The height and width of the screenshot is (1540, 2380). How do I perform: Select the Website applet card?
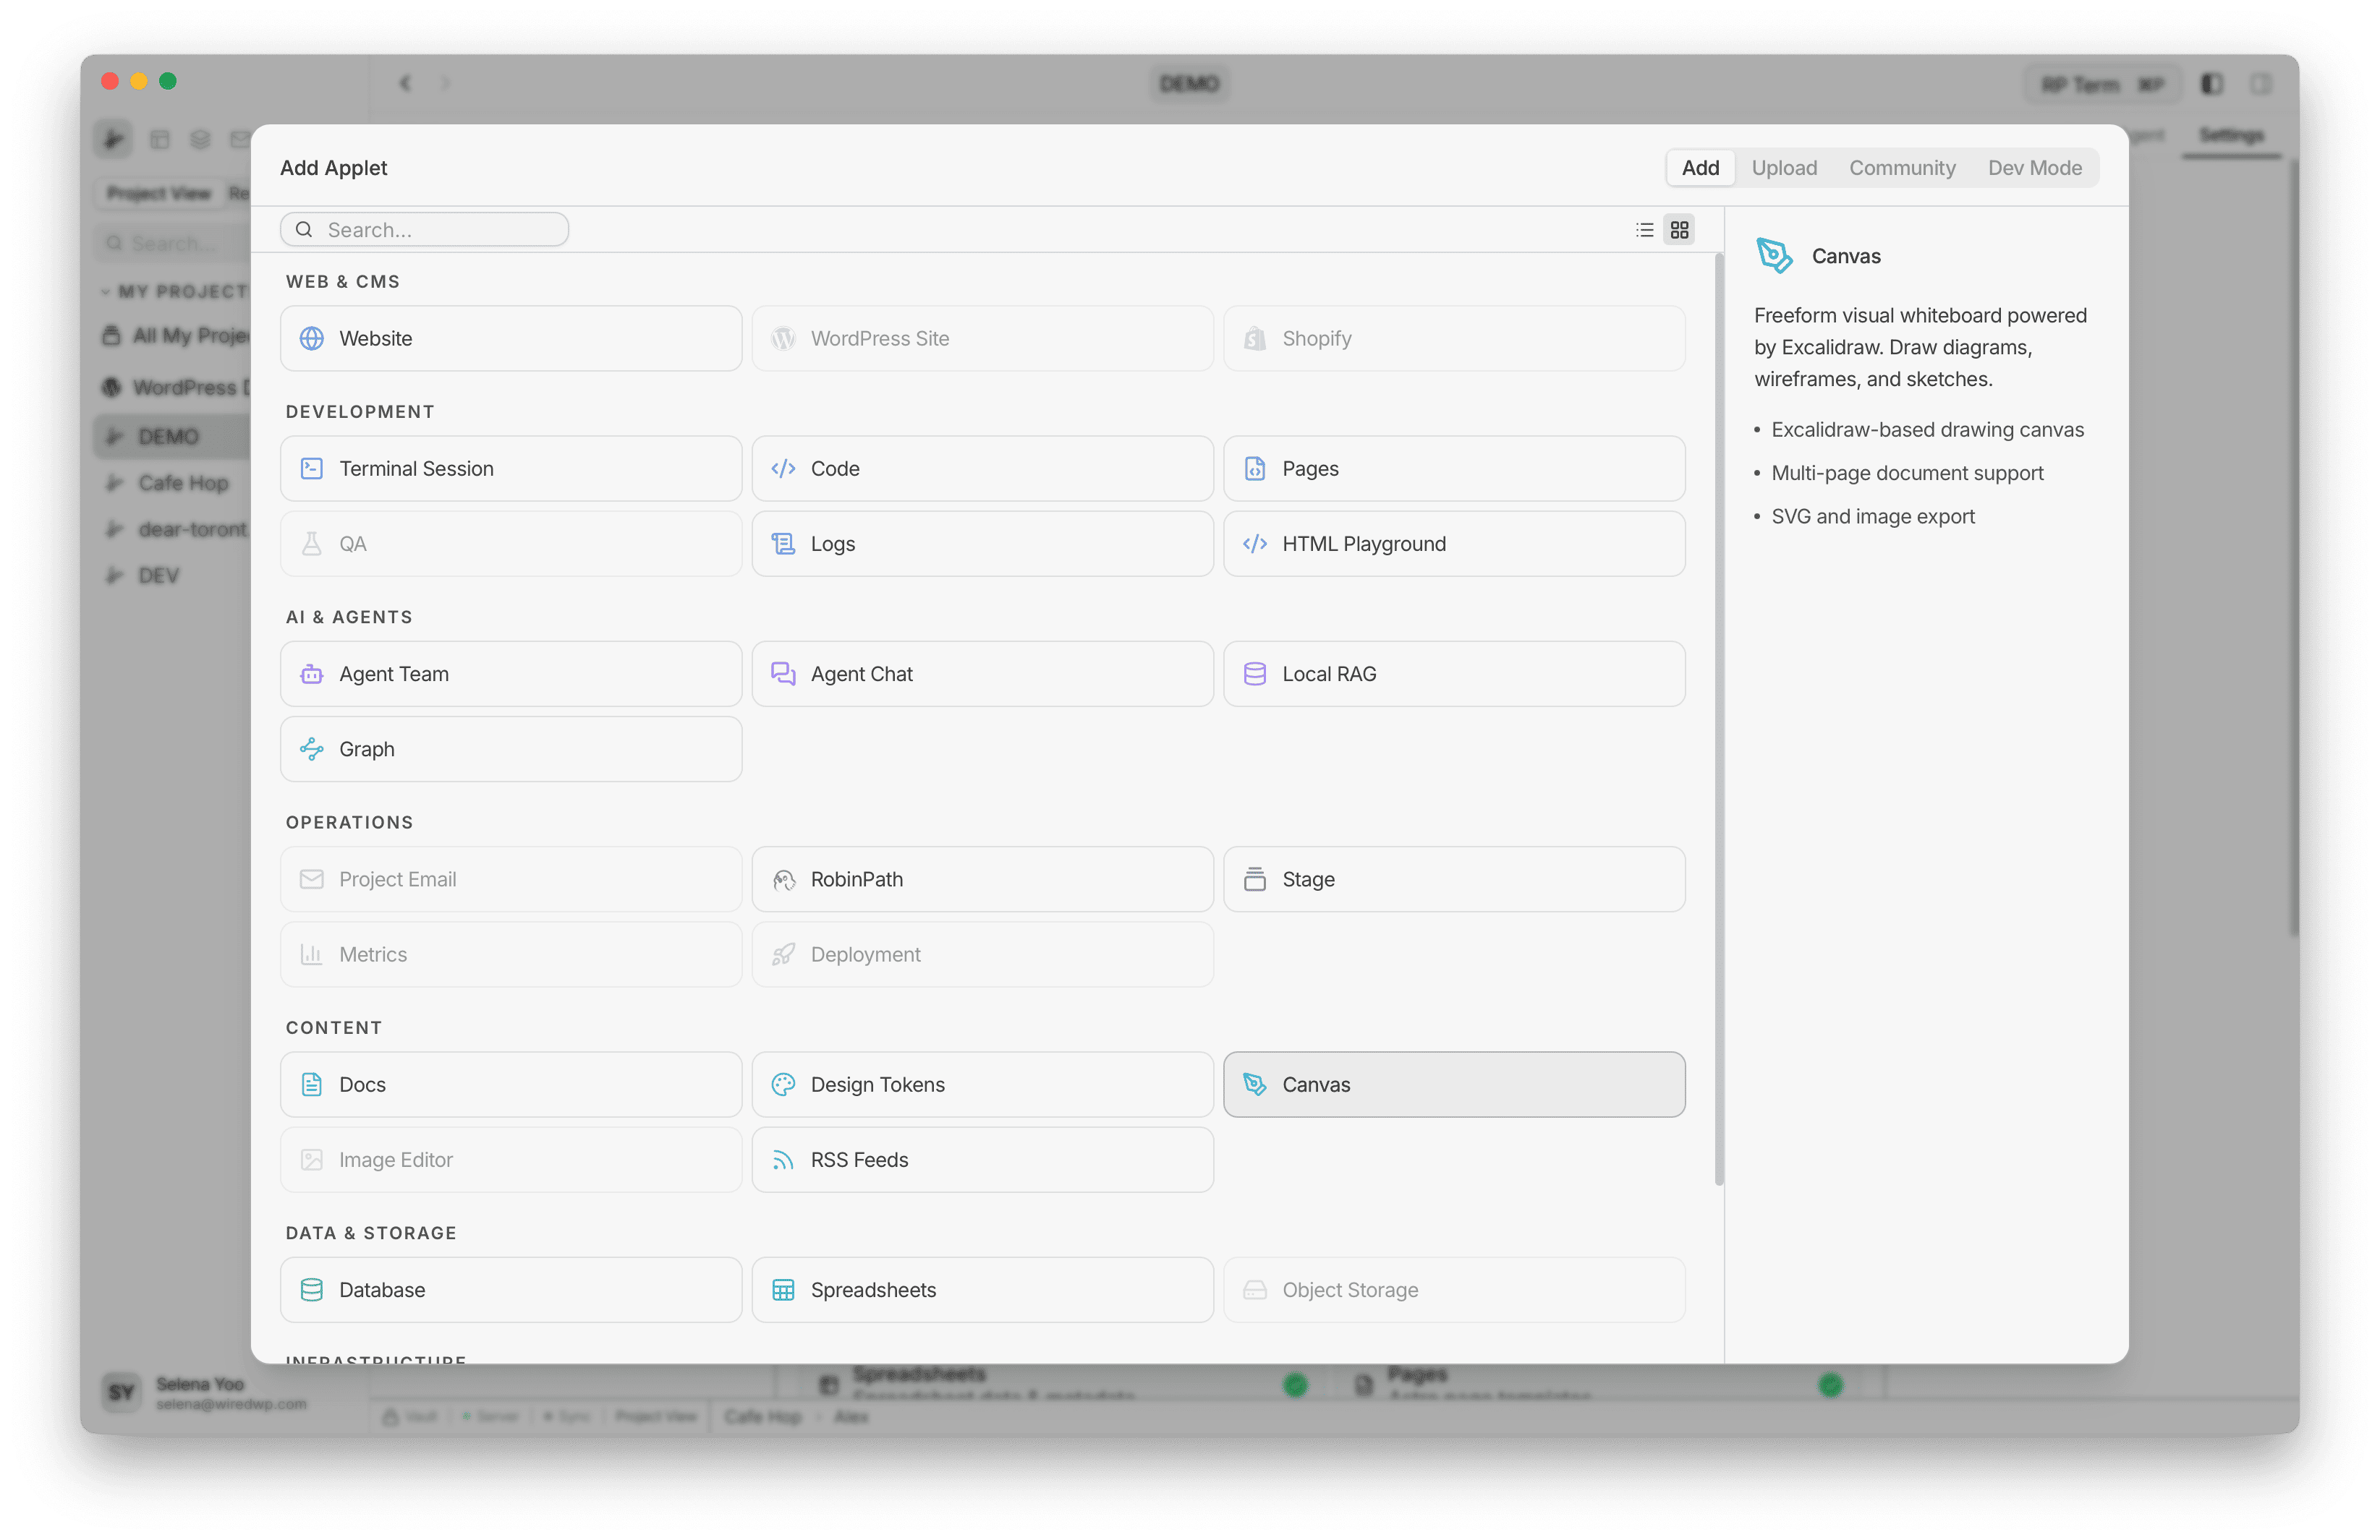pyautogui.click(x=511, y=338)
